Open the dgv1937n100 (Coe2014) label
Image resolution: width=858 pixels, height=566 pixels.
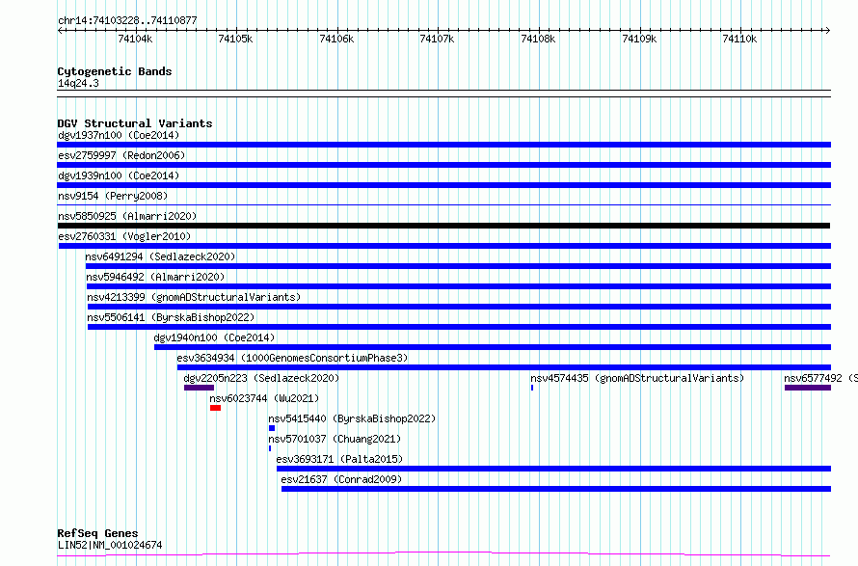(119, 135)
